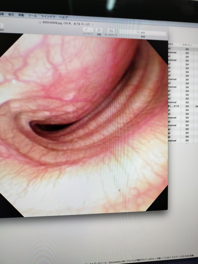Click the Highlight pen icon in Preview toolbar

(87, 30)
